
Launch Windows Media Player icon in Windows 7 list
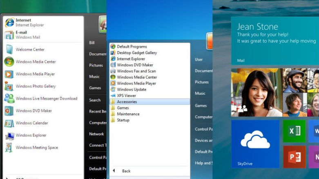pyautogui.click(x=113, y=83)
